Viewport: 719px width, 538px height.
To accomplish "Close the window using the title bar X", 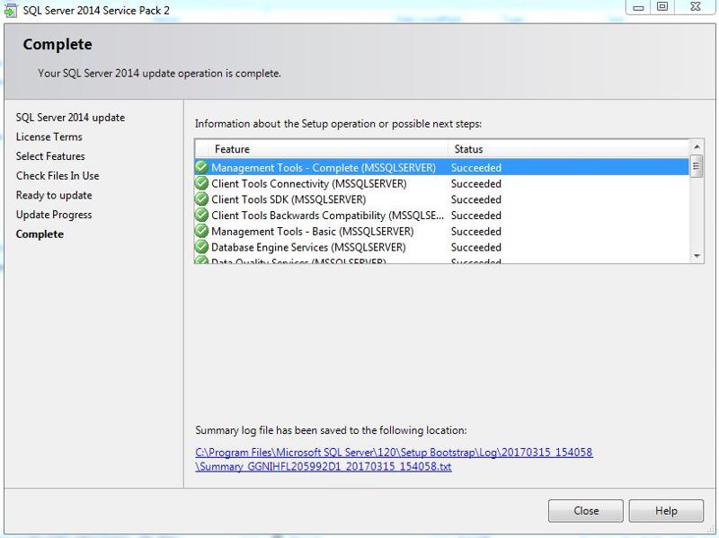I will 695,7.
